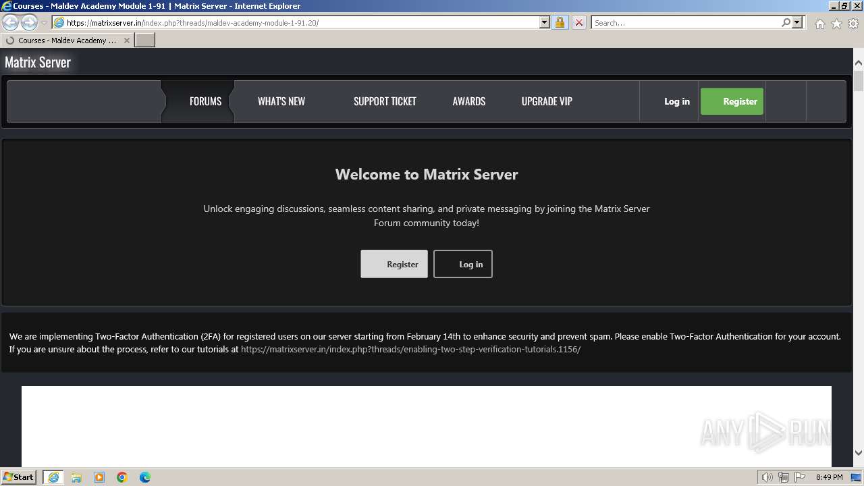The height and width of the screenshot is (486, 864).
Task: Click the browser Back arrow button
Action: coord(11,22)
